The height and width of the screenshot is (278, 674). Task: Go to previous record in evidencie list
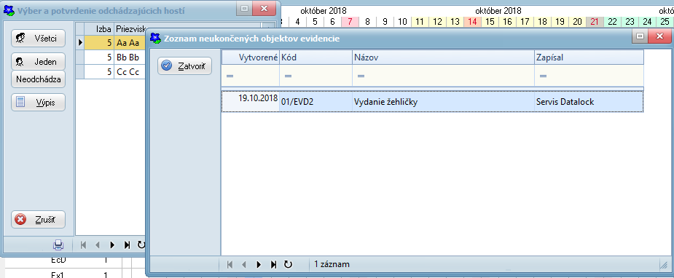click(x=243, y=264)
